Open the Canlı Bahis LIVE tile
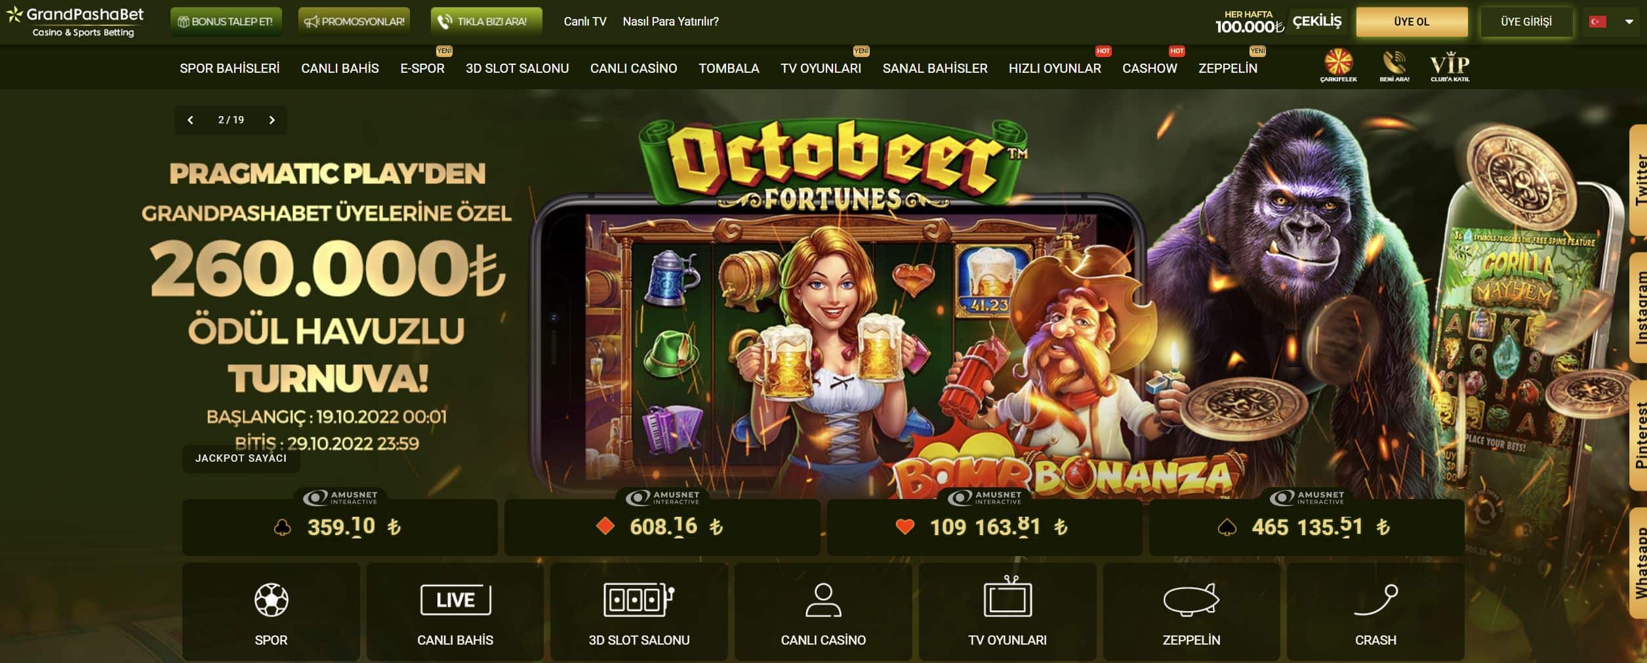1647x663 pixels. tap(455, 611)
